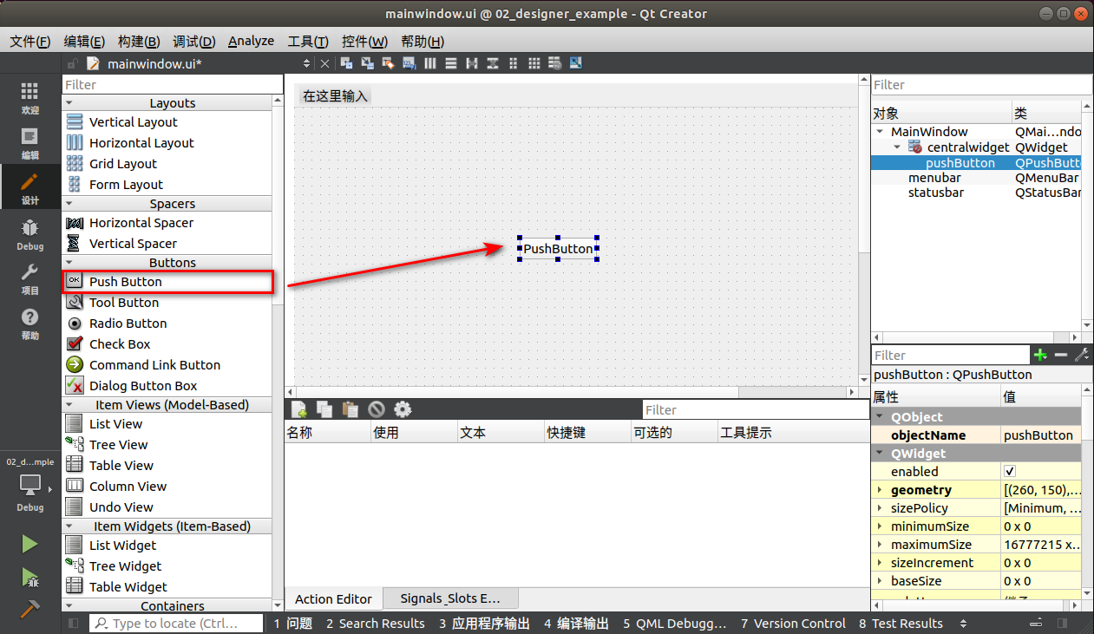Click the Action Editor Filter field

click(x=754, y=409)
